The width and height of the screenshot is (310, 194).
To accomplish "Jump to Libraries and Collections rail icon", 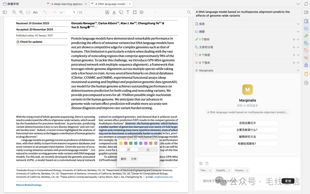I will point(306,43).
